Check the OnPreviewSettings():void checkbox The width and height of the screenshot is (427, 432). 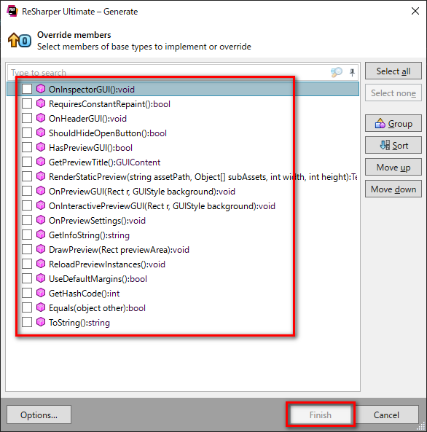(x=27, y=220)
